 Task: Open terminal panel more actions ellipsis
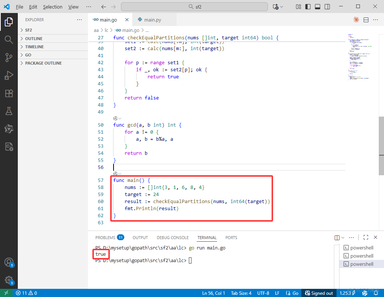pyautogui.click(x=351, y=238)
